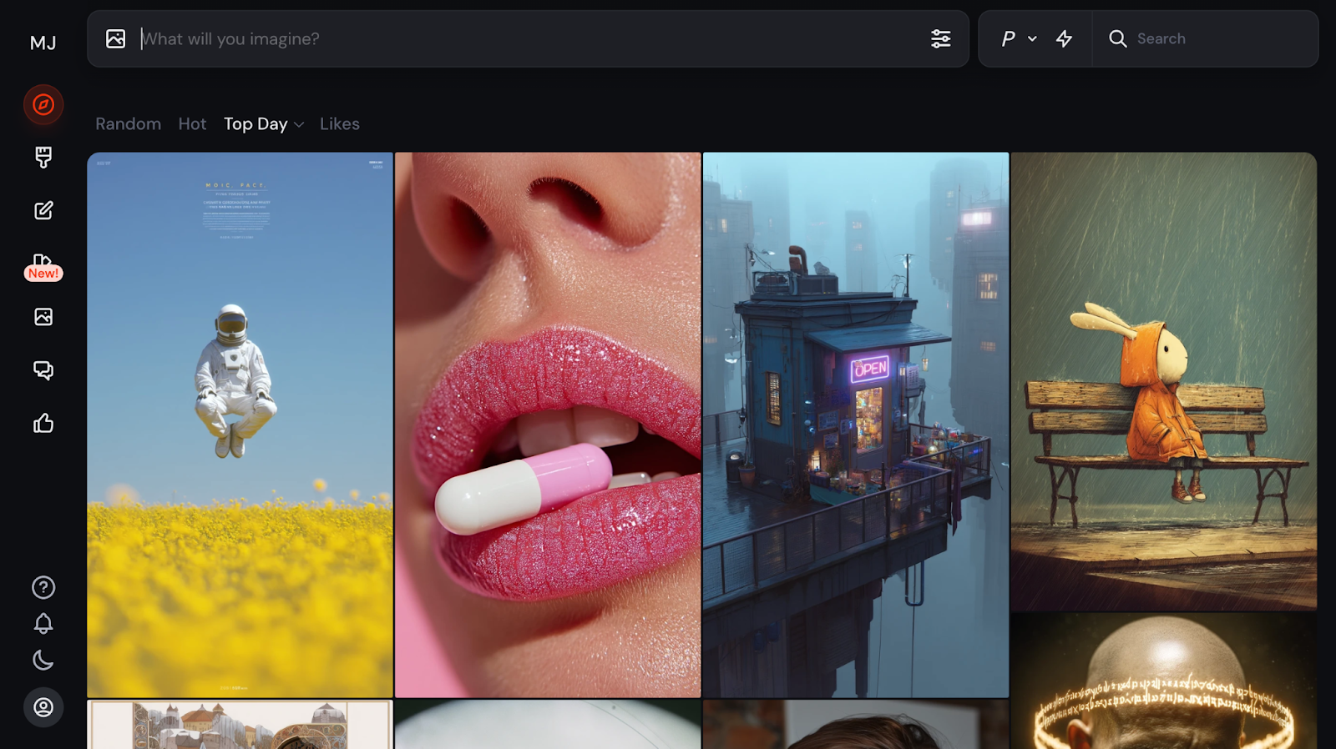Open the castle illustration thumbnail
The image size is (1336, 749).
[x=240, y=725]
